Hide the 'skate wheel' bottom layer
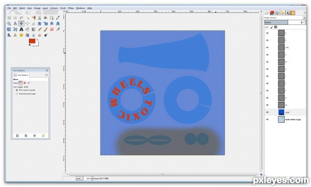The height and width of the screenshot is (187, 311). click(x=267, y=119)
